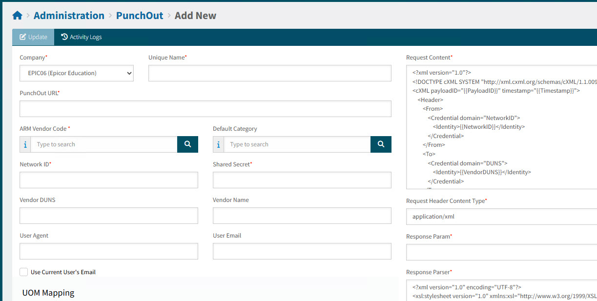Focus the Network ID text field

(108, 180)
